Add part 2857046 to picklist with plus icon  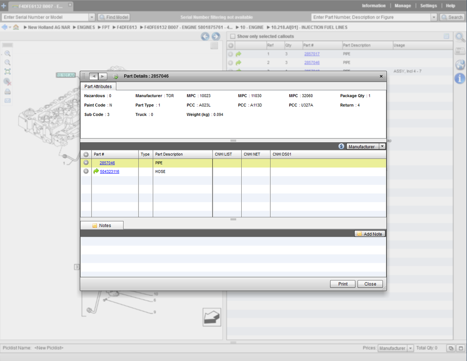coord(86,163)
